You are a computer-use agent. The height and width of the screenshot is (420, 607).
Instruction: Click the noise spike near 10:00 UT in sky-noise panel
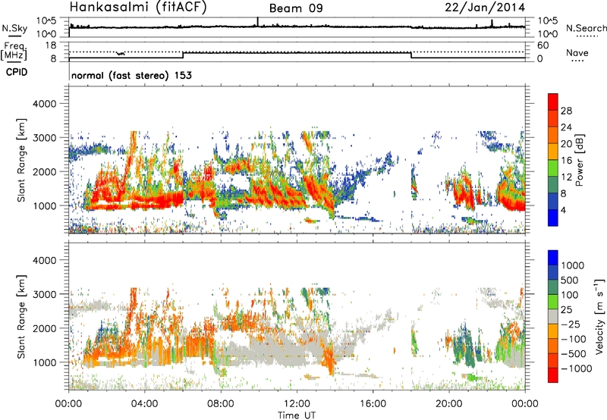click(257, 22)
